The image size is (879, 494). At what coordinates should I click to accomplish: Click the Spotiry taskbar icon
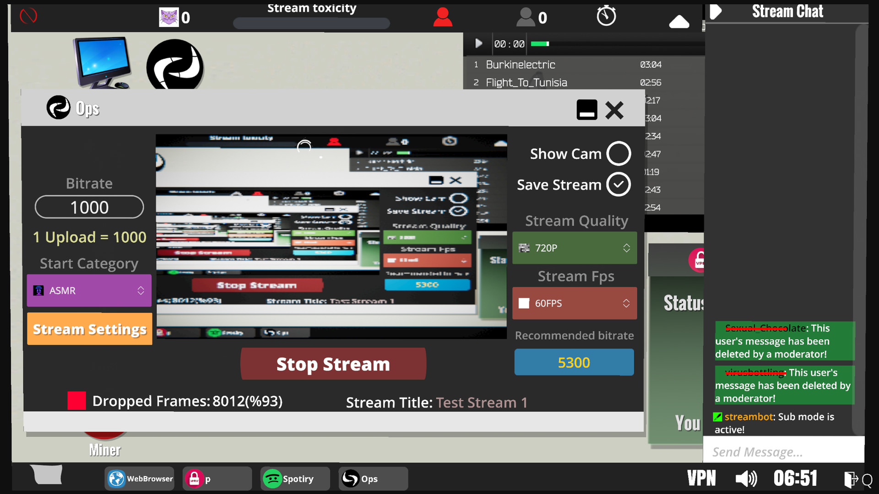click(x=289, y=478)
